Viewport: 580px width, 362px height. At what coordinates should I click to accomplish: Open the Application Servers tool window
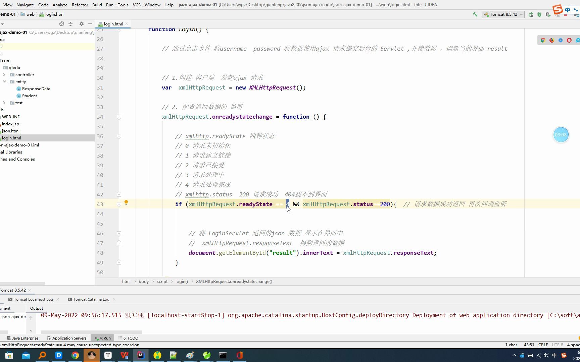[66, 338]
